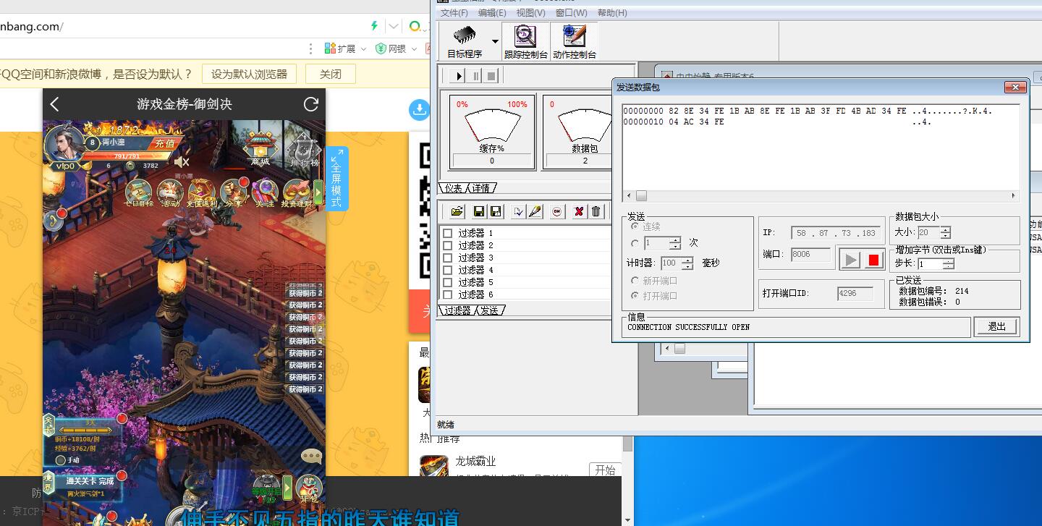This screenshot has height=526, width=1042.
Task: Click the checkmark filter toolbar icon
Action: click(518, 211)
